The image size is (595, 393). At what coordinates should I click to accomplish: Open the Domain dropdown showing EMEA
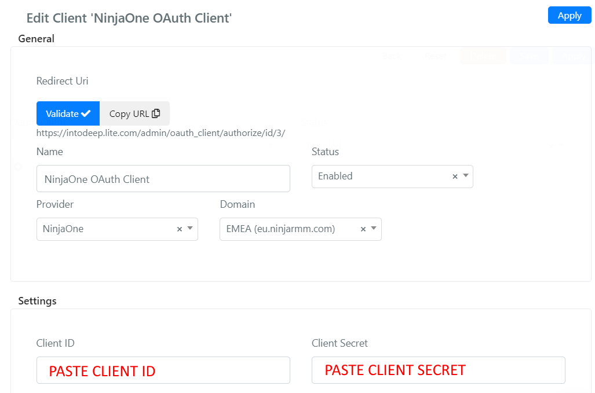pyautogui.click(x=301, y=229)
